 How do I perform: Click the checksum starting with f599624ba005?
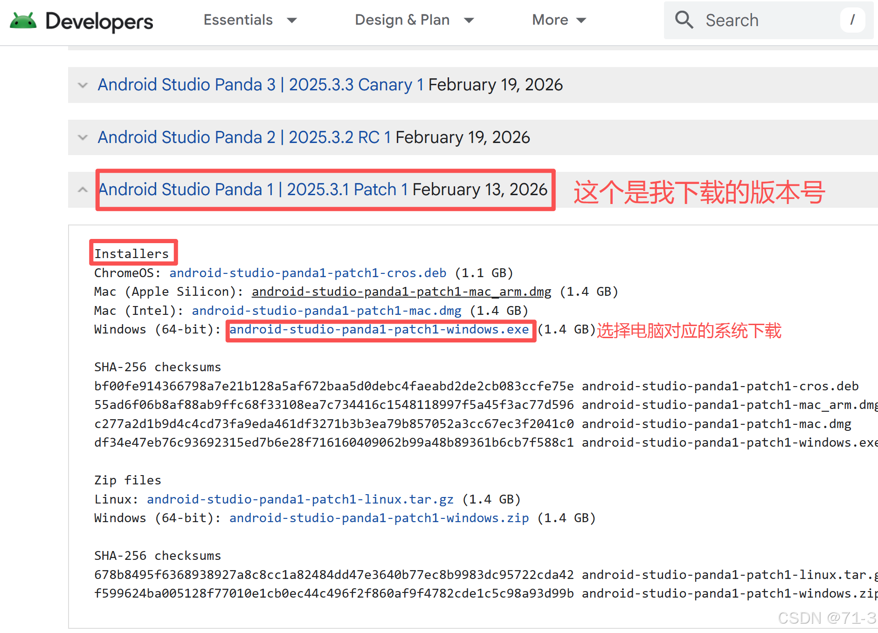tap(334, 593)
